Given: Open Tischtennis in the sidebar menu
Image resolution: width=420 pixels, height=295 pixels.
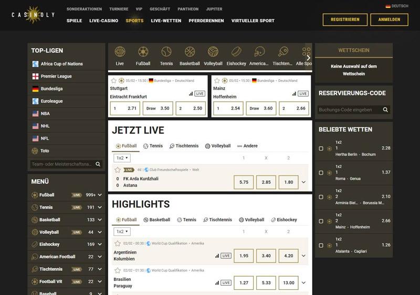Looking at the screenshot, I should (x=51, y=269).
